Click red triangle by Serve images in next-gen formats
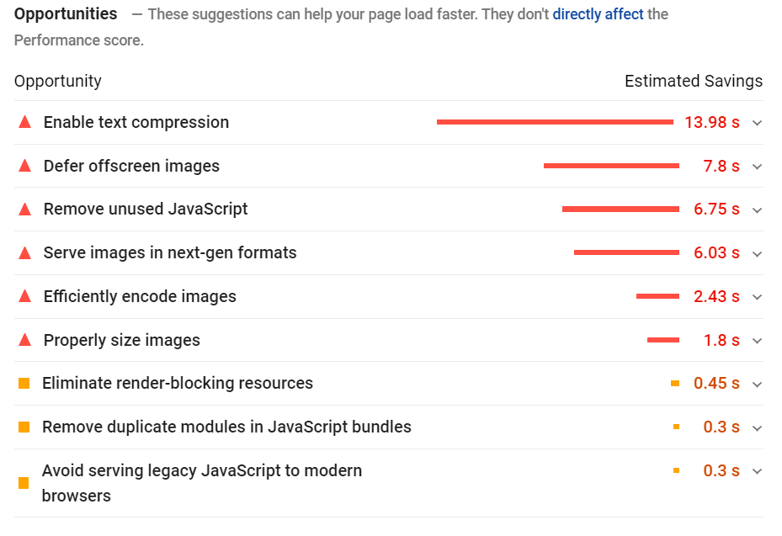 tap(24, 252)
